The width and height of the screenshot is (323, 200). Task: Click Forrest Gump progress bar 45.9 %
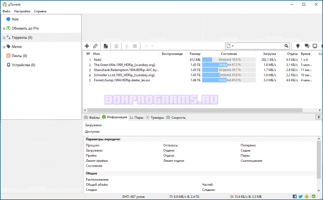tap(229, 80)
